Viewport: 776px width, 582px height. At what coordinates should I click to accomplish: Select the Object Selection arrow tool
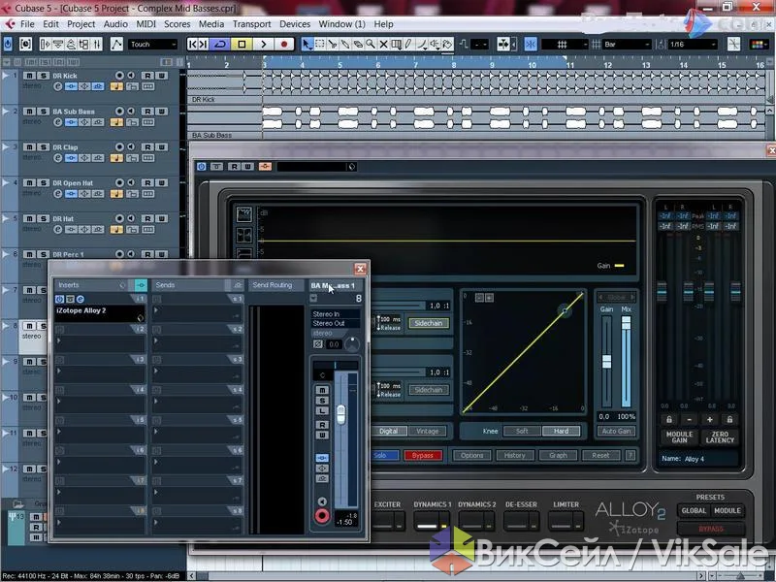pyautogui.click(x=307, y=45)
